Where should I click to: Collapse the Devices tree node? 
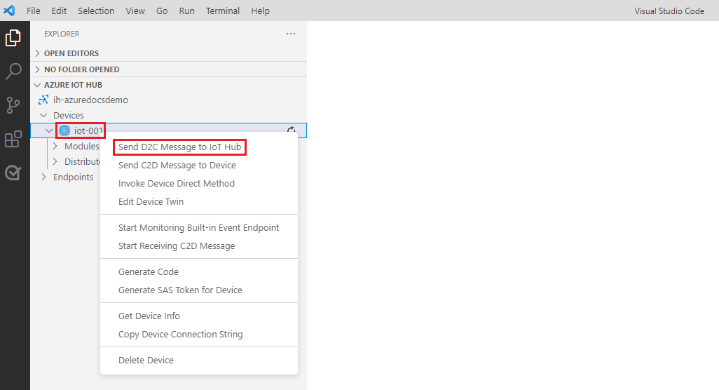(45, 116)
